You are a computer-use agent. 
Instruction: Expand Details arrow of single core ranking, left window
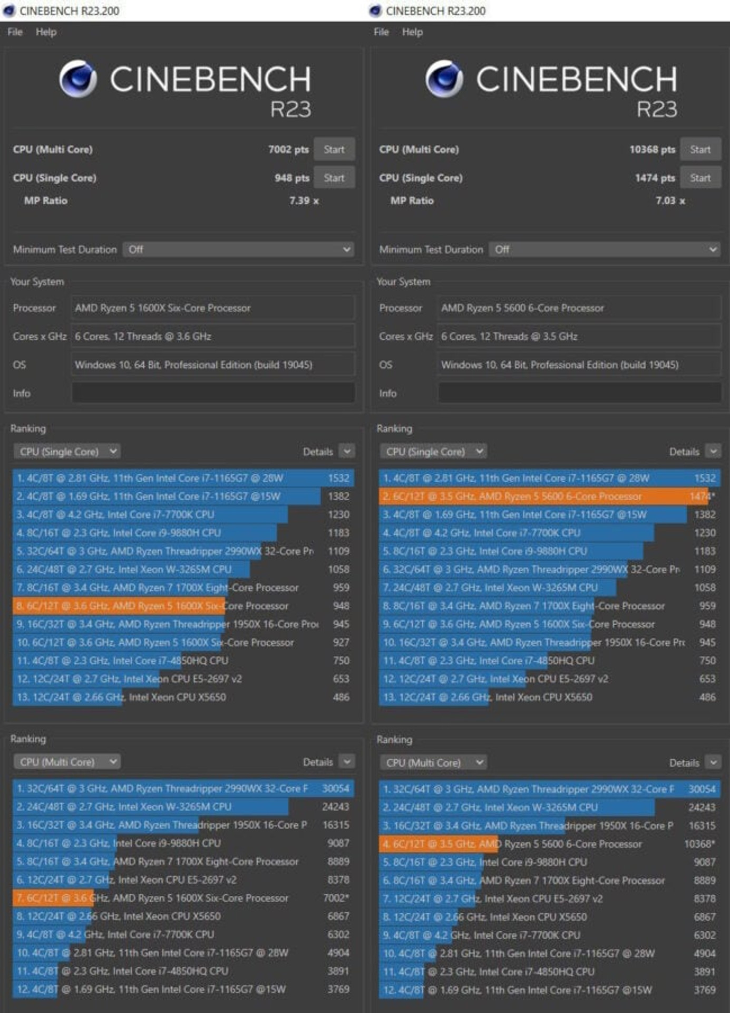pyautogui.click(x=347, y=452)
